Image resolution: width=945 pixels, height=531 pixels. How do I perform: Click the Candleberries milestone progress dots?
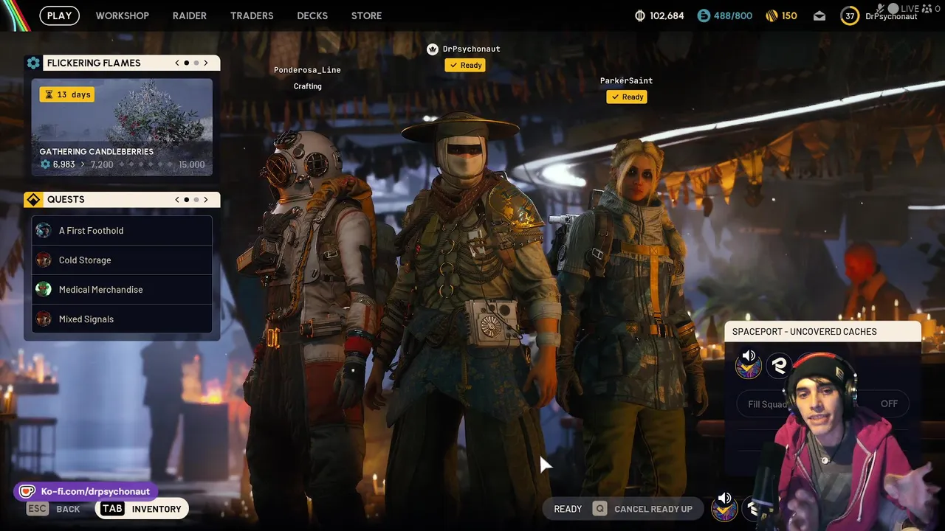pos(145,164)
